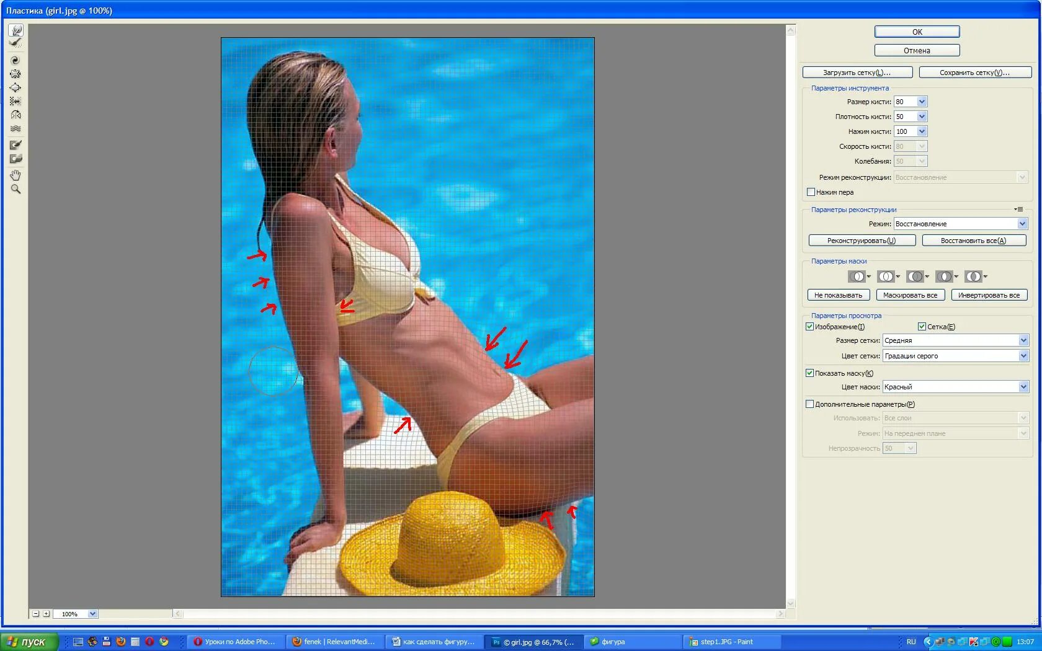
Task: Switch to фигура taskbar item
Action: [x=632, y=642]
